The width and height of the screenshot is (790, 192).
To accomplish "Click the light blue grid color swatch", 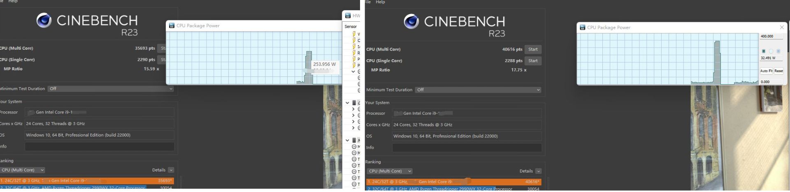I will [778, 51].
